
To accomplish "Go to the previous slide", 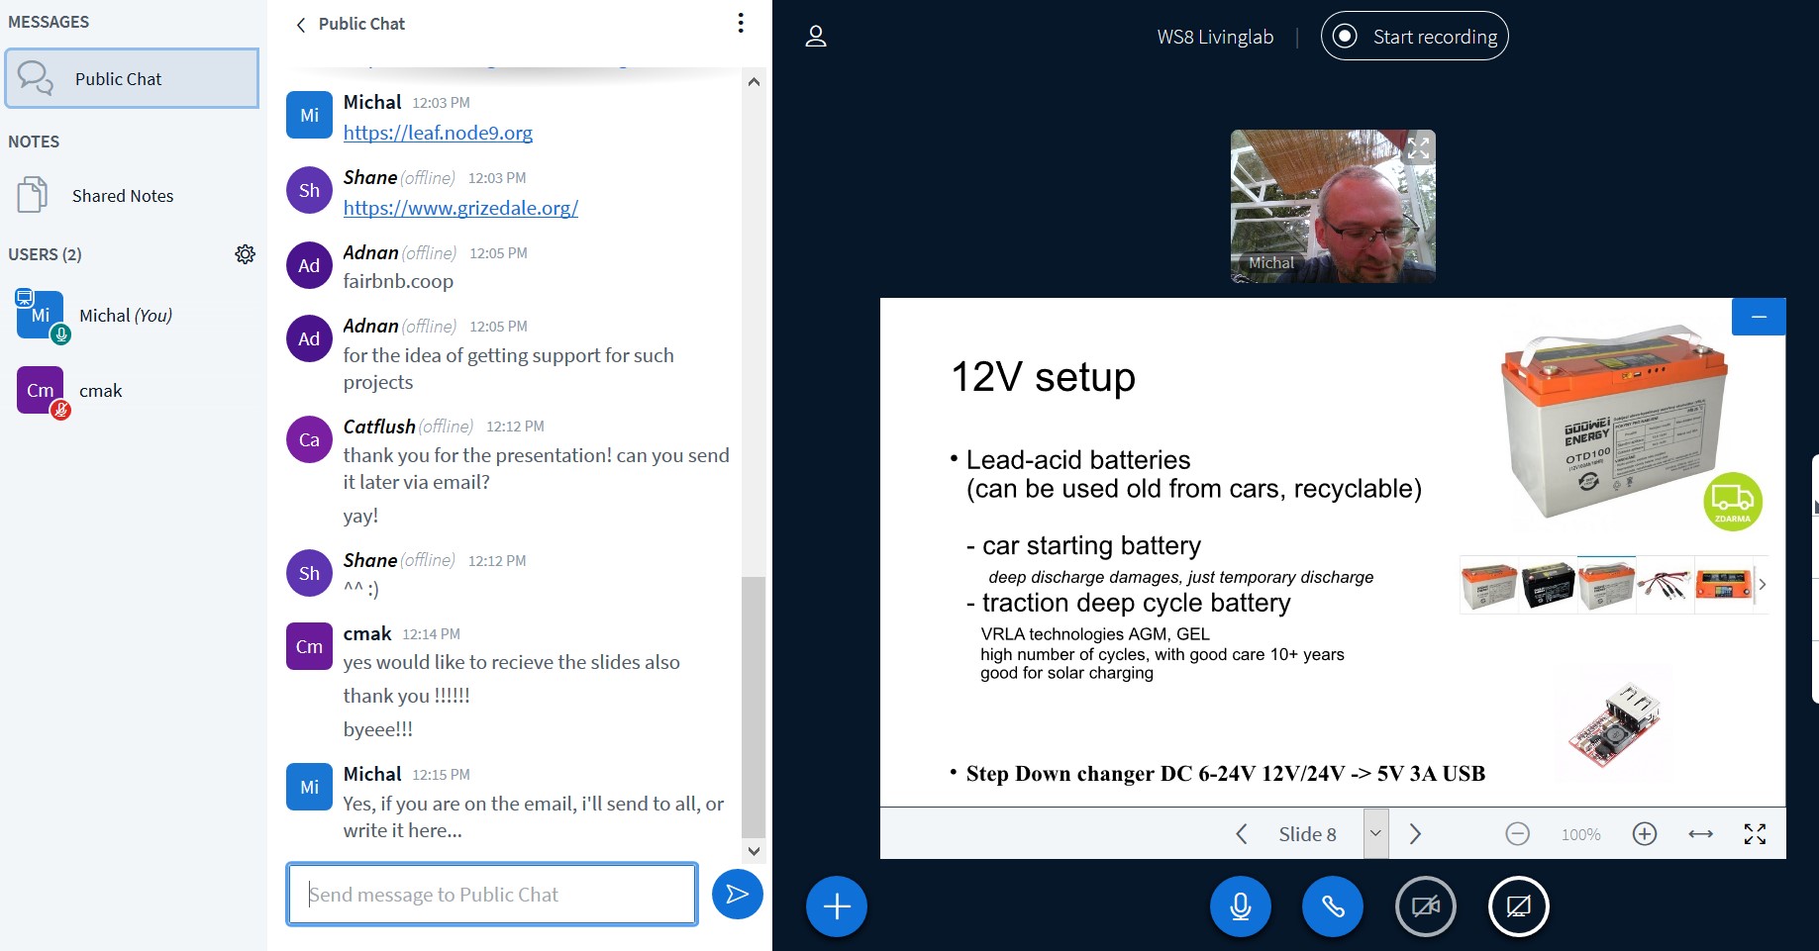I will tap(1242, 834).
